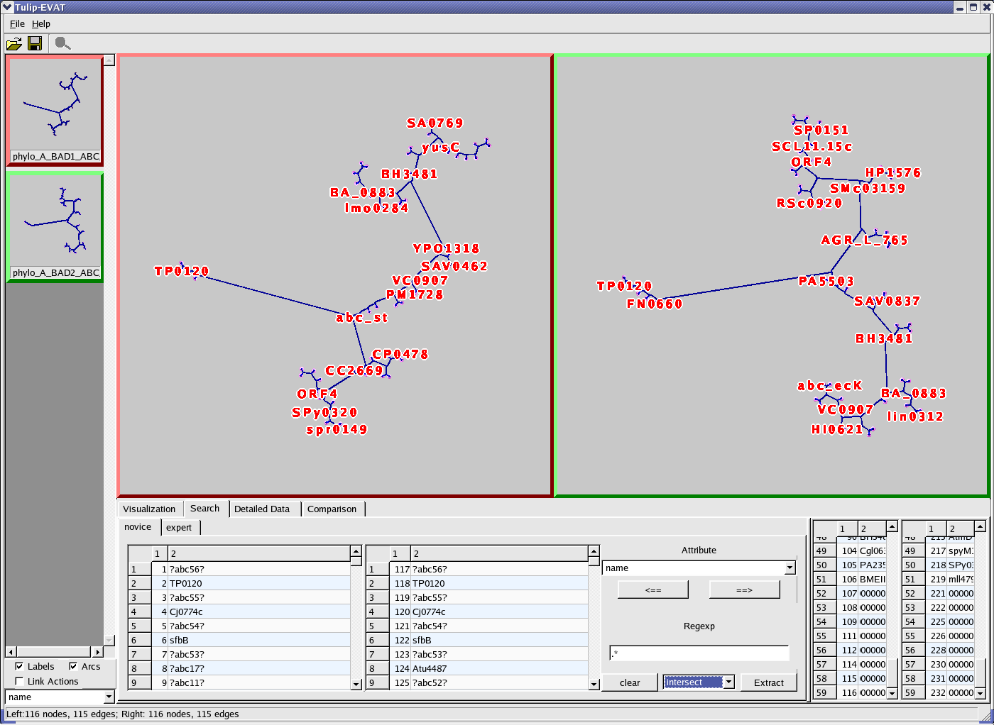Image resolution: width=994 pixels, height=725 pixels.
Task: Toggle the Labels checkbox
Action: coord(19,666)
